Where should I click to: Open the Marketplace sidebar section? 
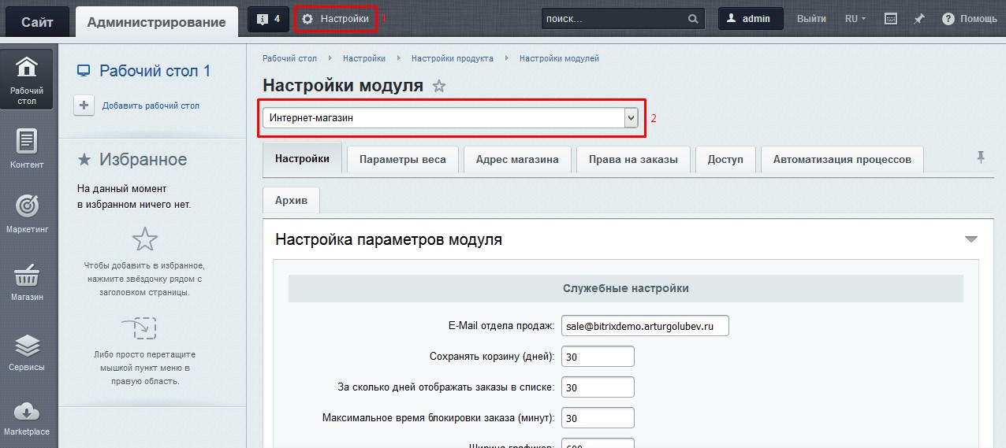27,417
